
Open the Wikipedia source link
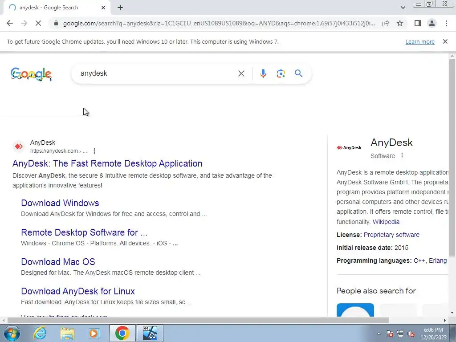point(386,222)
